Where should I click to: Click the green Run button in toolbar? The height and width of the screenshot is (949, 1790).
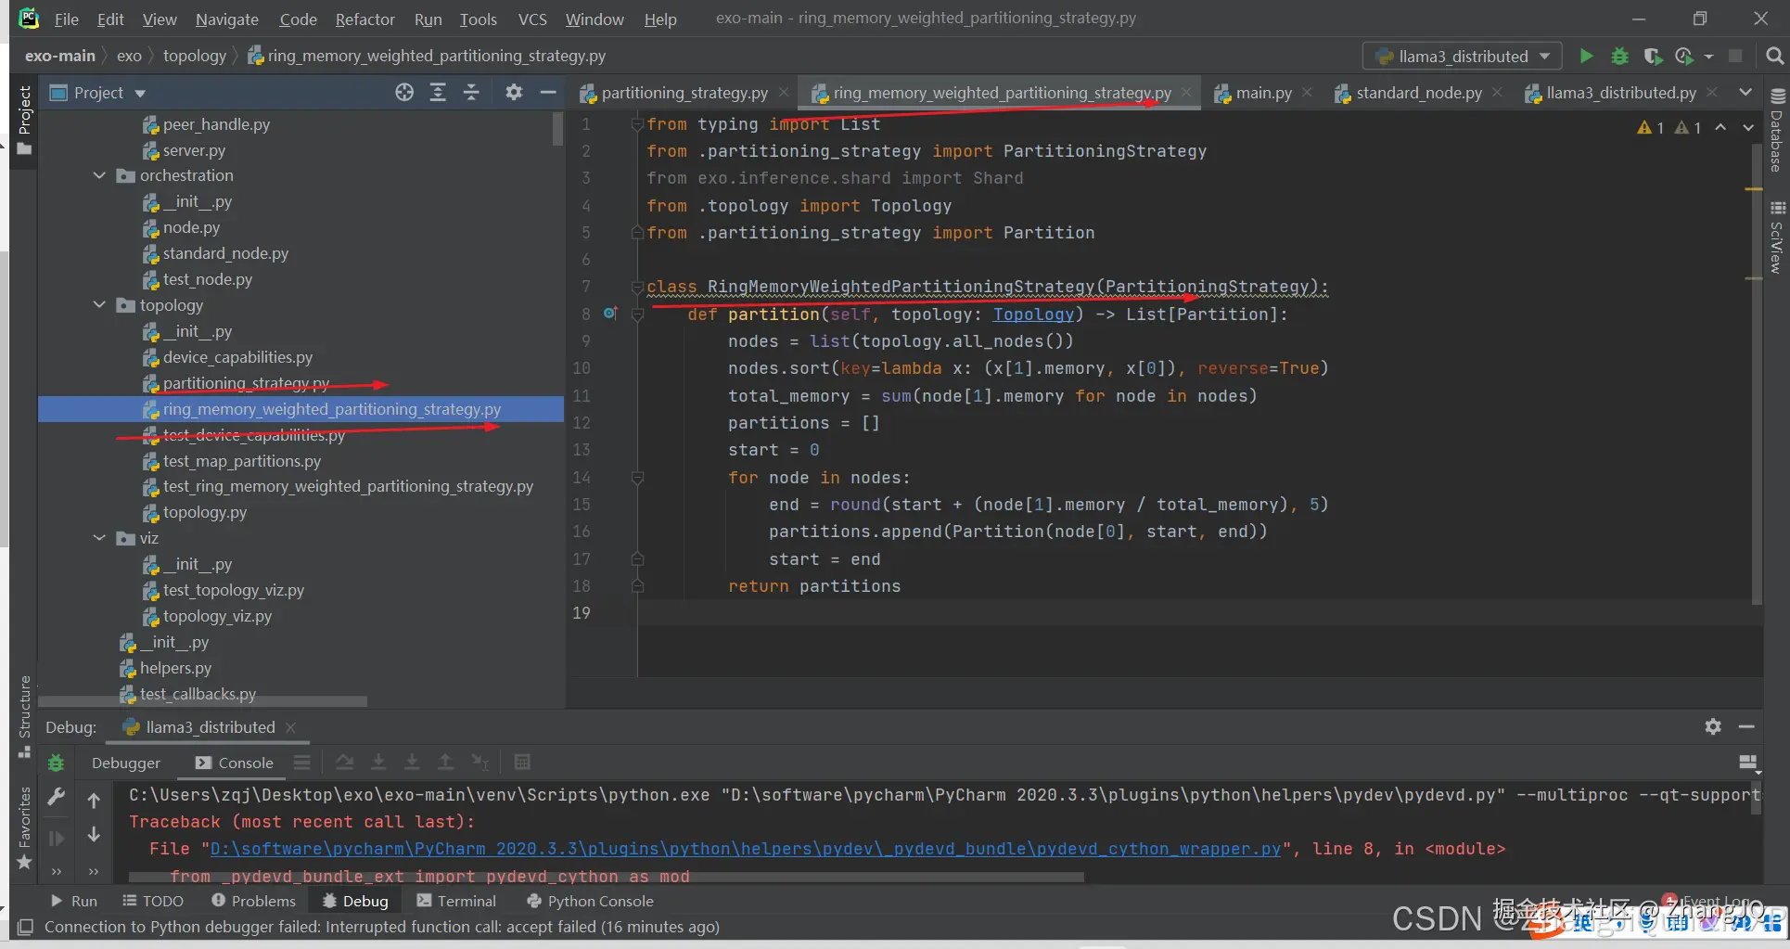1586,57
